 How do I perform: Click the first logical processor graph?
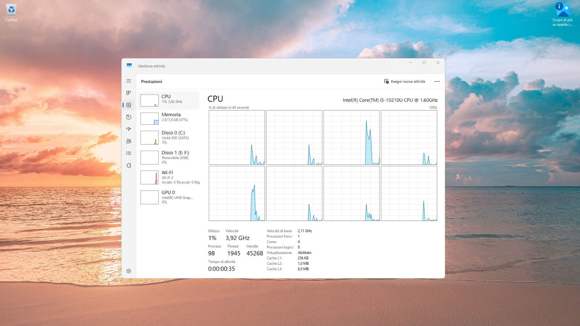(x=237, y=138)
